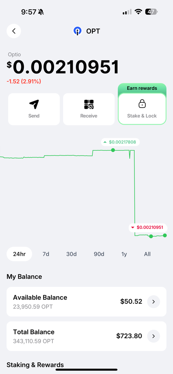Screen dimensions: 173x374
Task: Tap the Send paper-plane icon
Action: 34,104
